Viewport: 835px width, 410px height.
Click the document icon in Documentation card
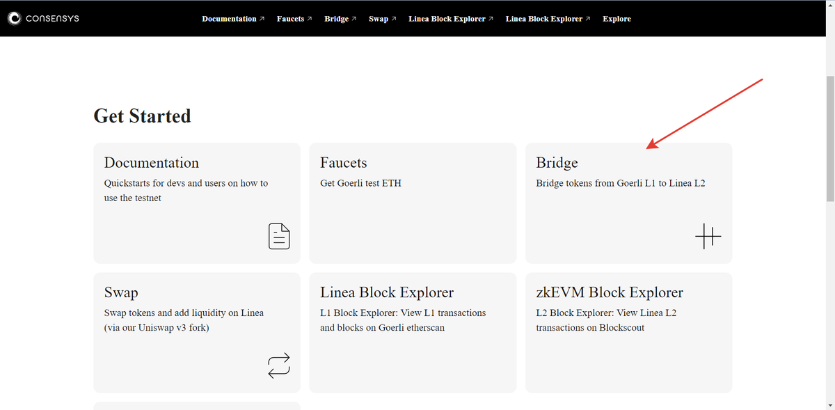pyautogui.click(x=279, y=237)
